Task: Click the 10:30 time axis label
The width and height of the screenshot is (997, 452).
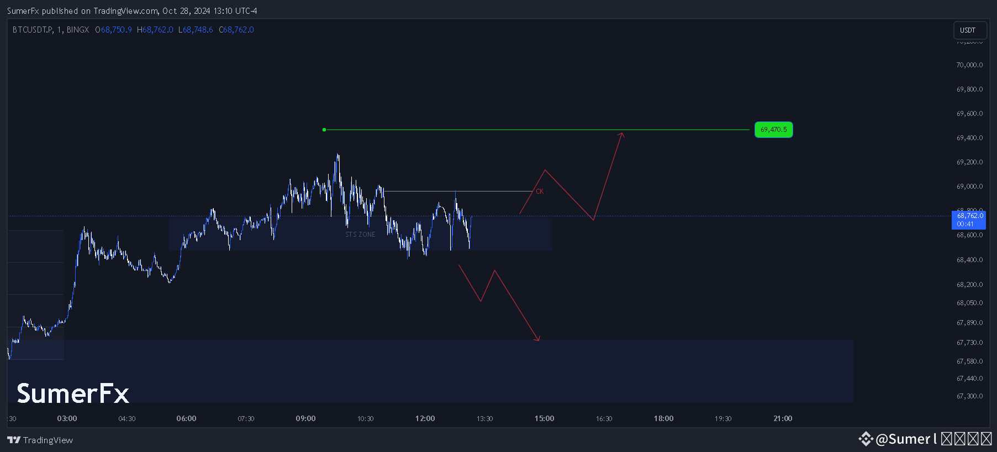Action: (x=366, y=419)
